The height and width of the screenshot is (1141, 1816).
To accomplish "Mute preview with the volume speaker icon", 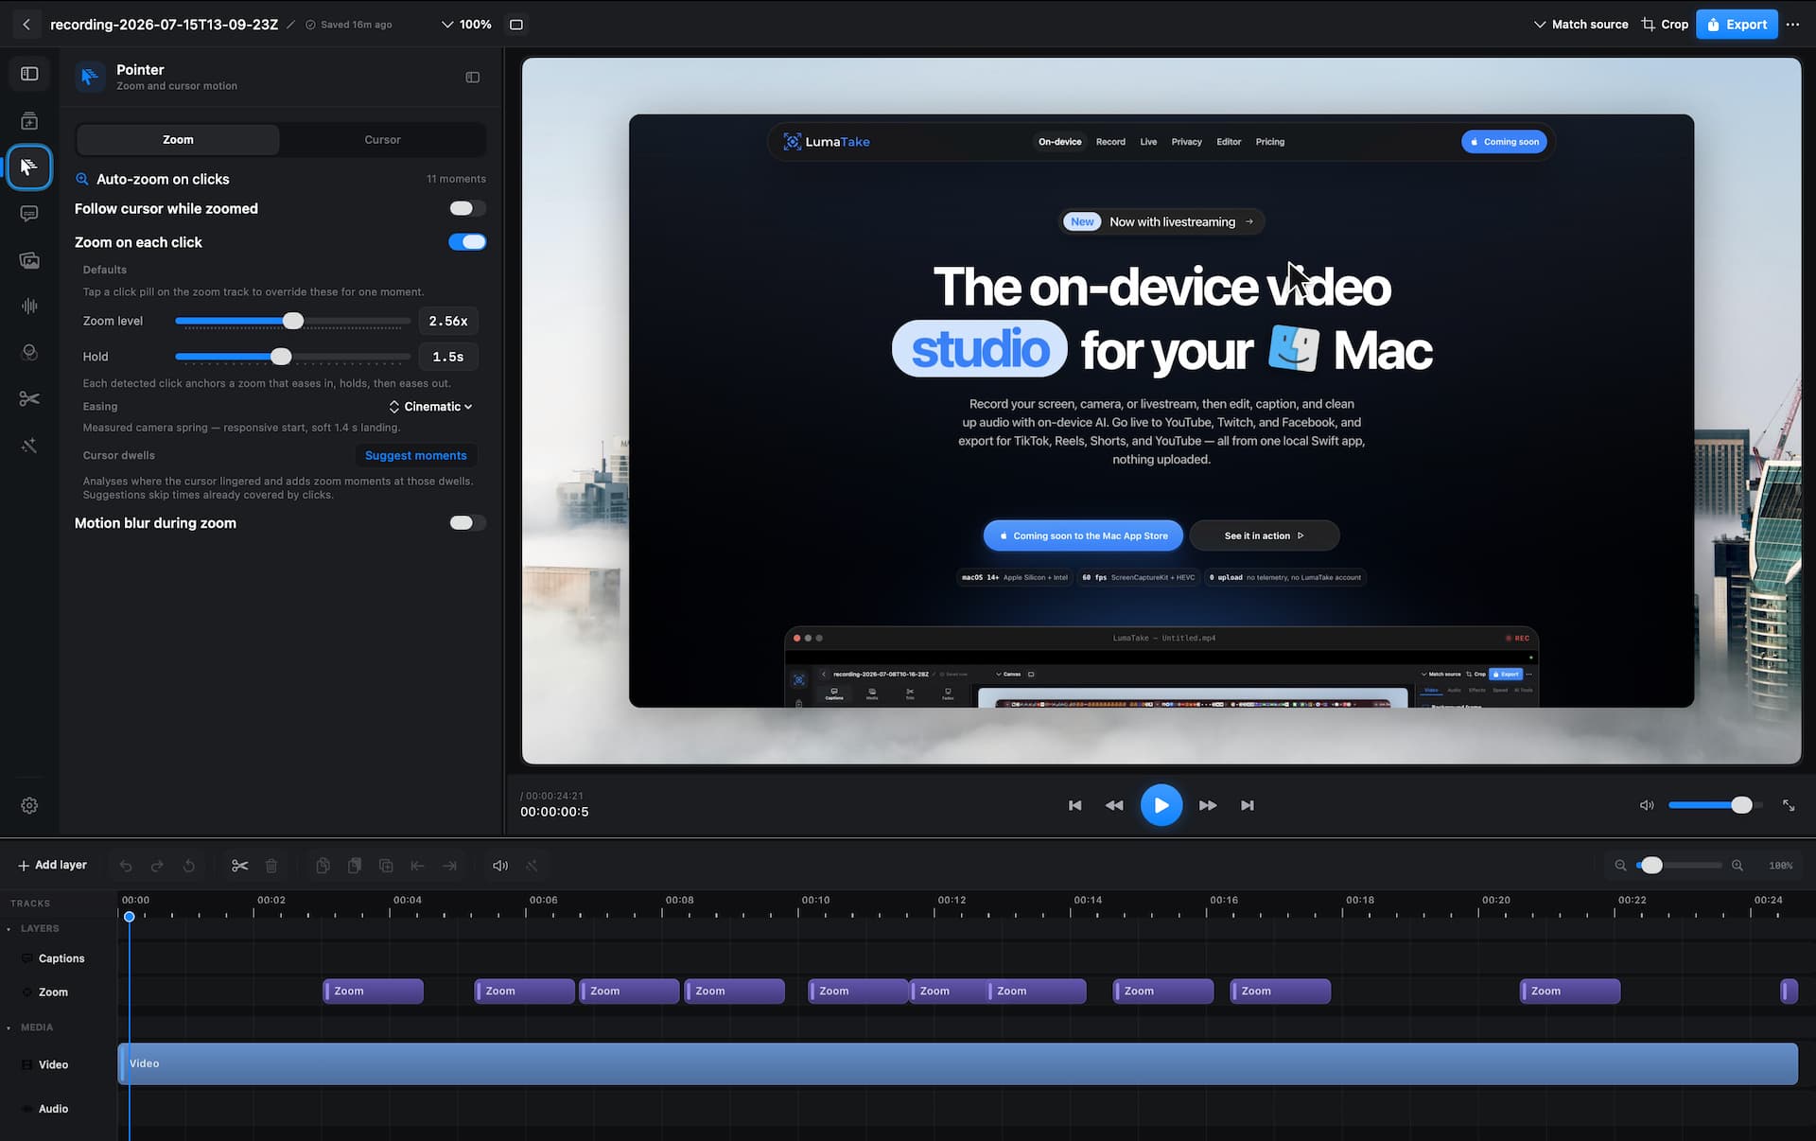I will coord(1647,805).
